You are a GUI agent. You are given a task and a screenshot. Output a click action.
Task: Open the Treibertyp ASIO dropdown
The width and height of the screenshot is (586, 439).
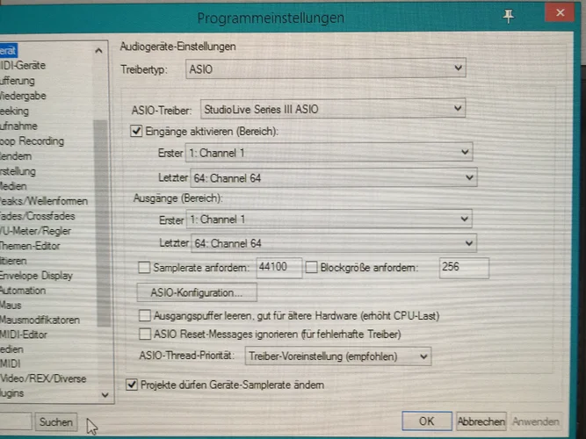(326, 68)
